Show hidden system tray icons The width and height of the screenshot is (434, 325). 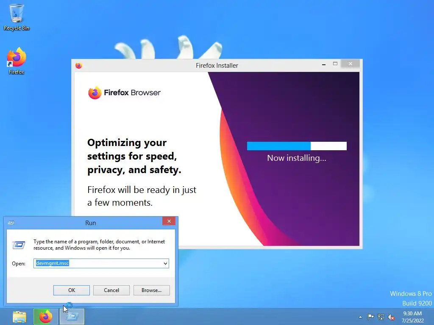360,317
